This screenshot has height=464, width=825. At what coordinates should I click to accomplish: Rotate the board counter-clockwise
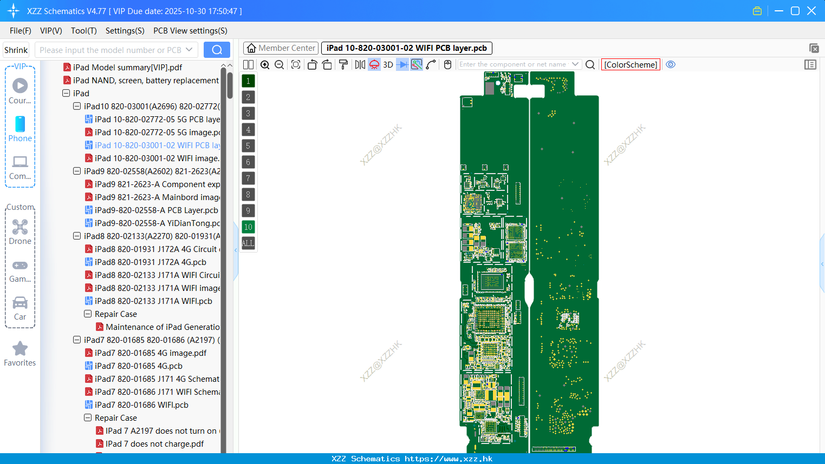click(x=312, y=64)
